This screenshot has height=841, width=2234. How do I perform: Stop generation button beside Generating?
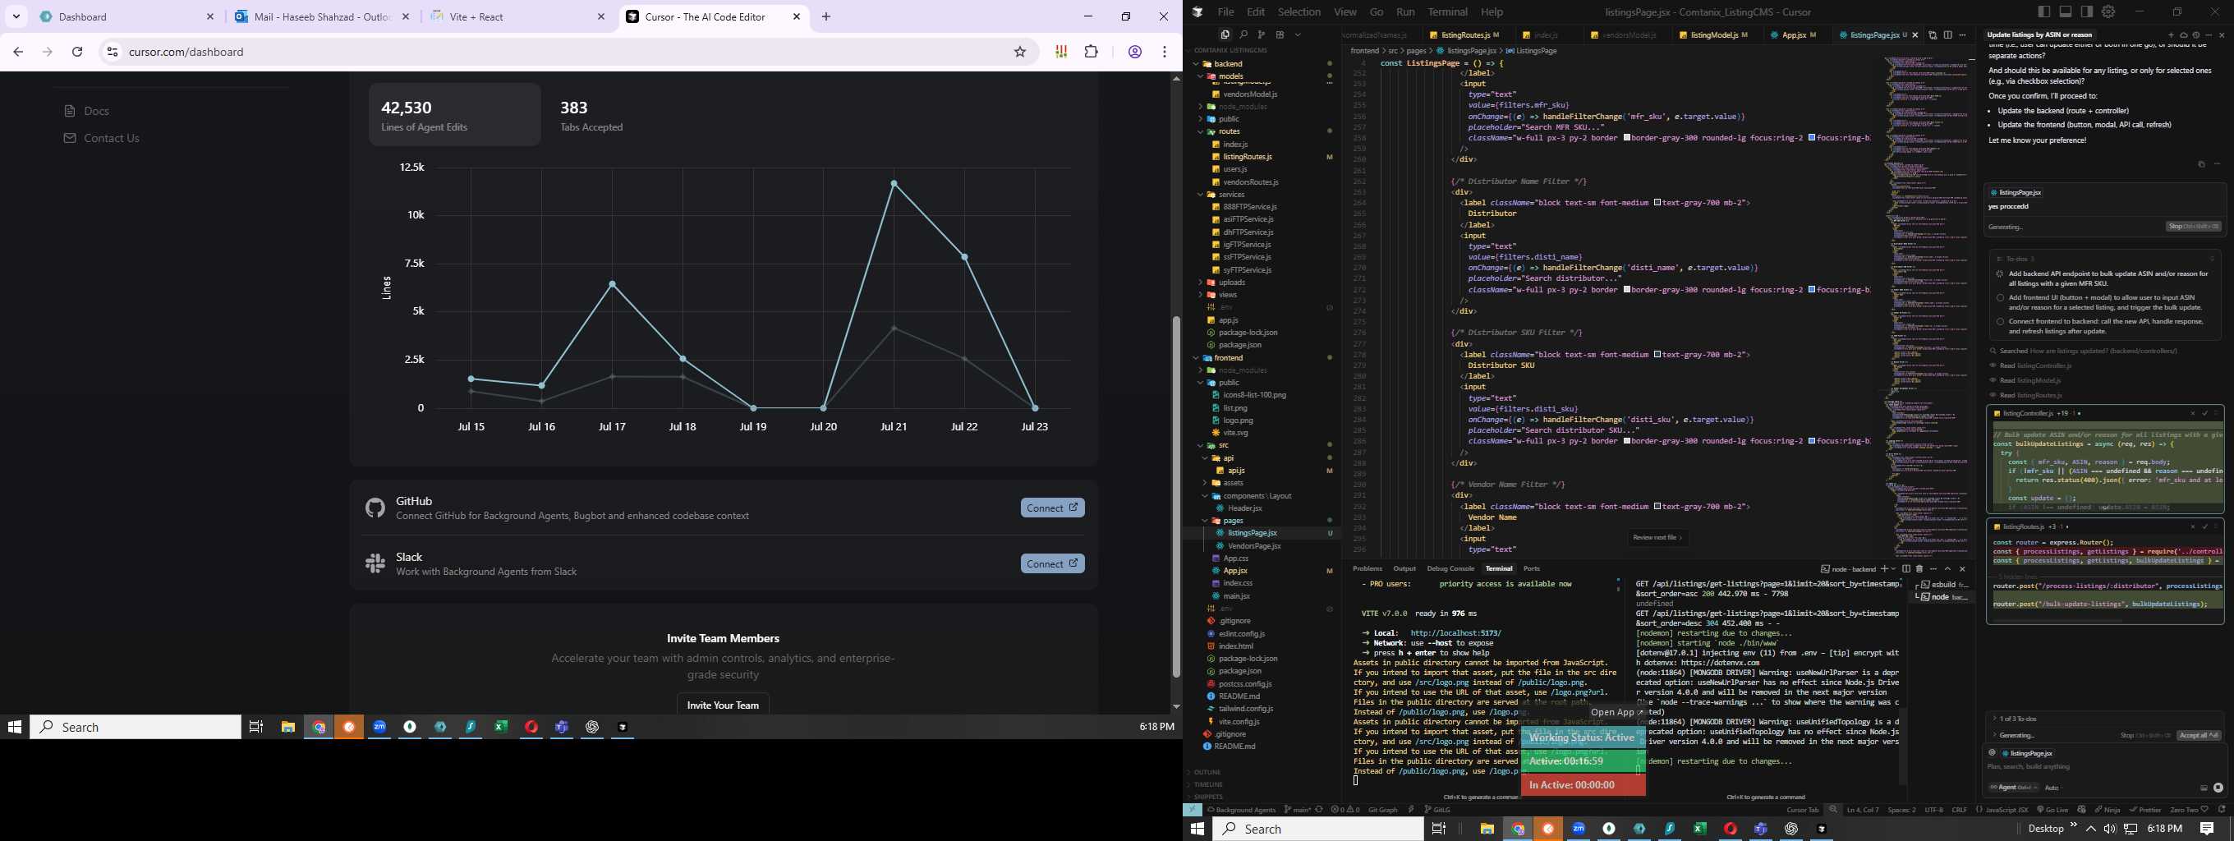pyautogui.click(x=2193, y=227)
